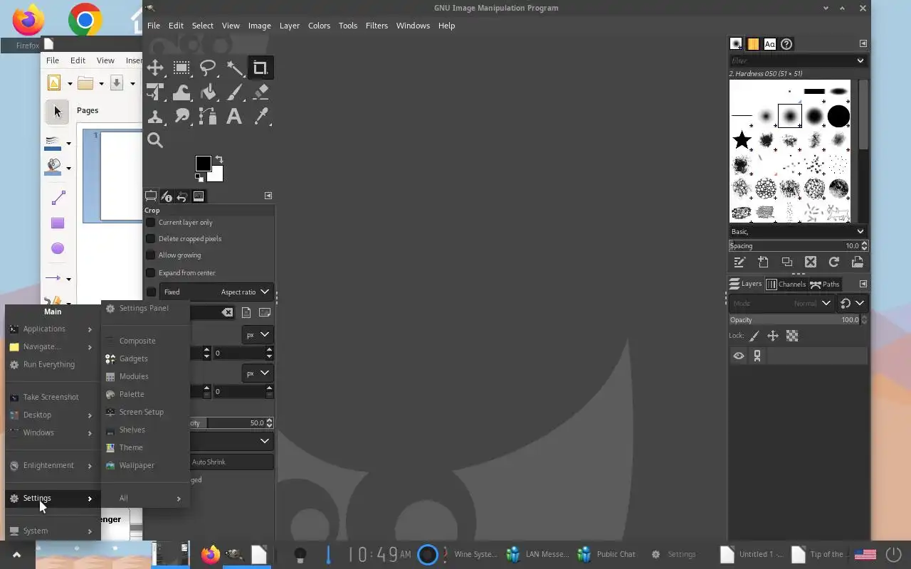911x569 pixels.
Task: Open the Colors menu in GIMP
Action: click(319, 26)
